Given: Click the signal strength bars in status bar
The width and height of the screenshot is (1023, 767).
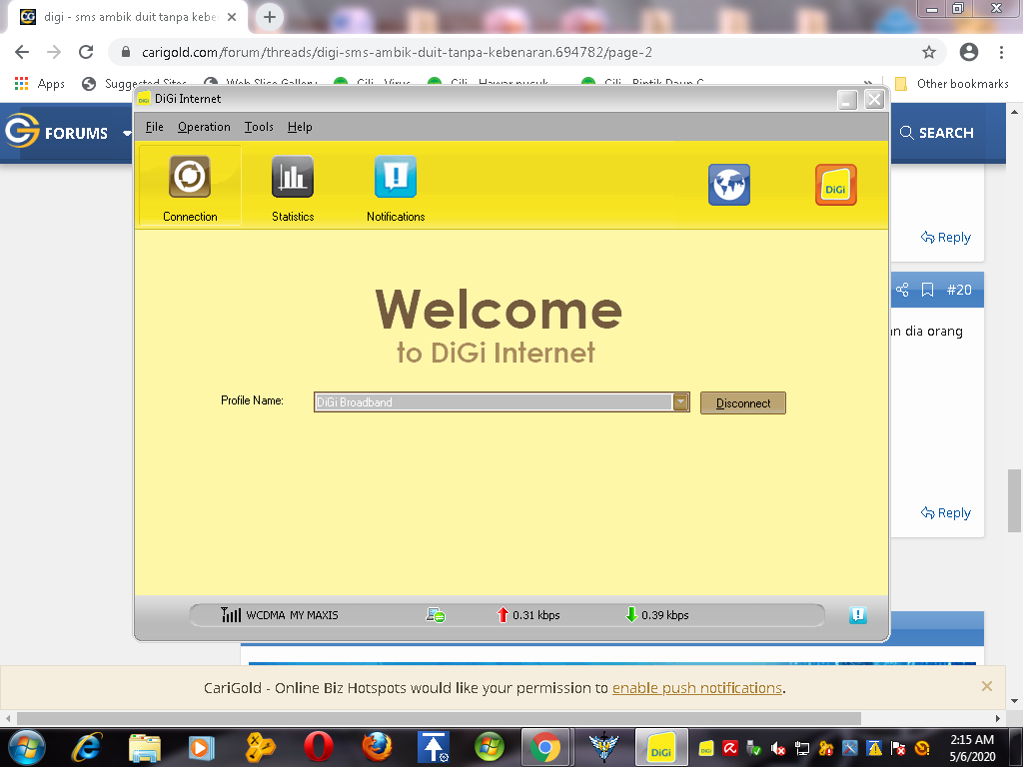Looking at the screenshot, I should point(231,614).
